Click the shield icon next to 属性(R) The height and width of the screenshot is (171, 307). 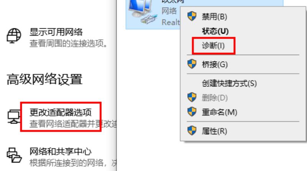point(191,131)
